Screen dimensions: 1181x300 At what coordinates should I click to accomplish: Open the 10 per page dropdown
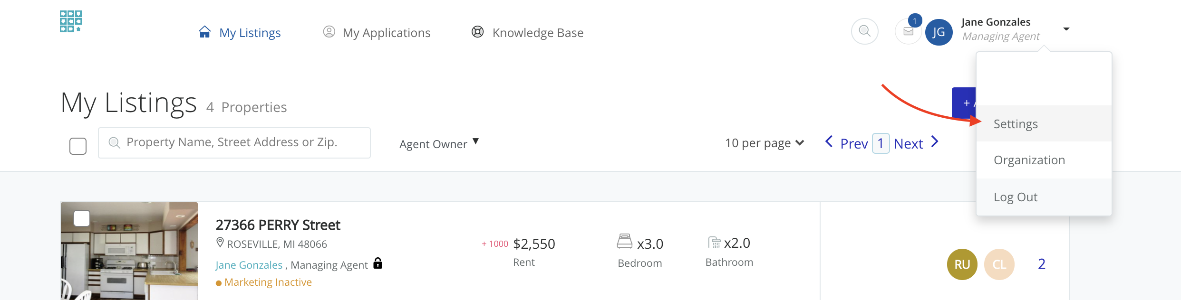pyautogui.click(x=764, y=143)
